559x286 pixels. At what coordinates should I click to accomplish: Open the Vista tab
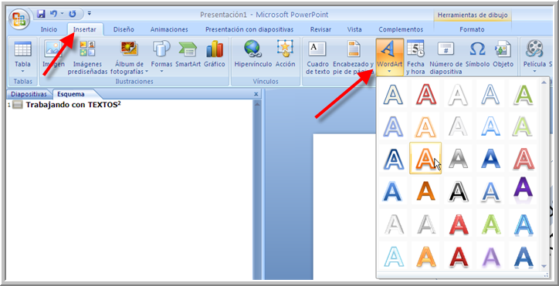(354, 29)
